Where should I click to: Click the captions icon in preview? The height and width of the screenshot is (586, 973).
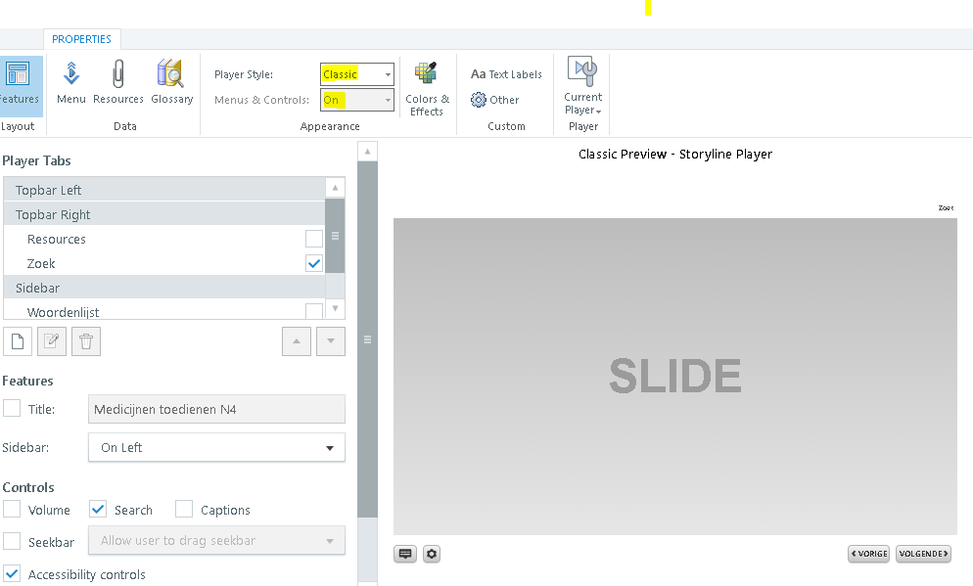pos(405,554)
